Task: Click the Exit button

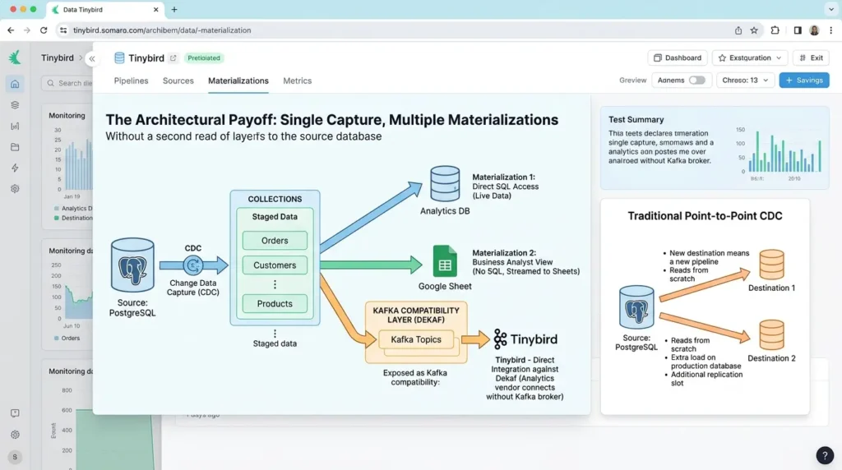Action: (812, 58)
